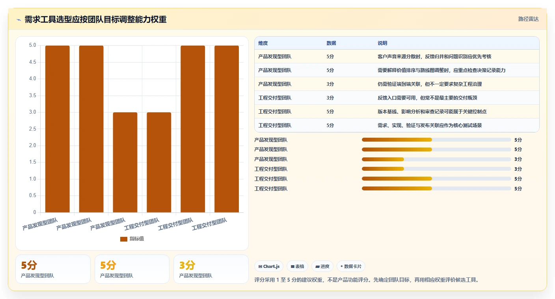Viewport: 555px width, 299px height.
Task: Click the 3分 cell in the 反馈入口需要可用 row
Action: 330,98
